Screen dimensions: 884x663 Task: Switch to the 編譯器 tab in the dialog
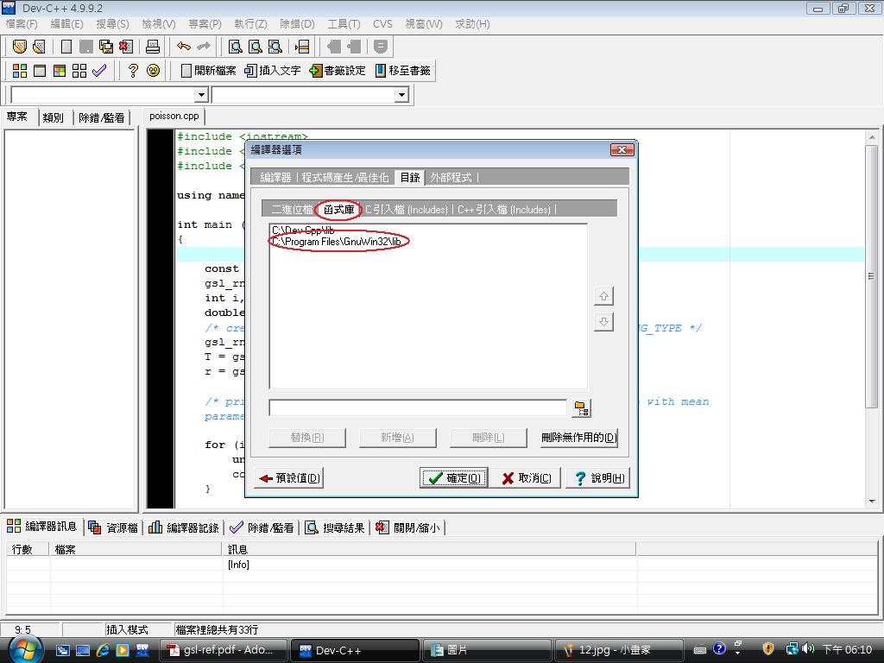point(276,177)
